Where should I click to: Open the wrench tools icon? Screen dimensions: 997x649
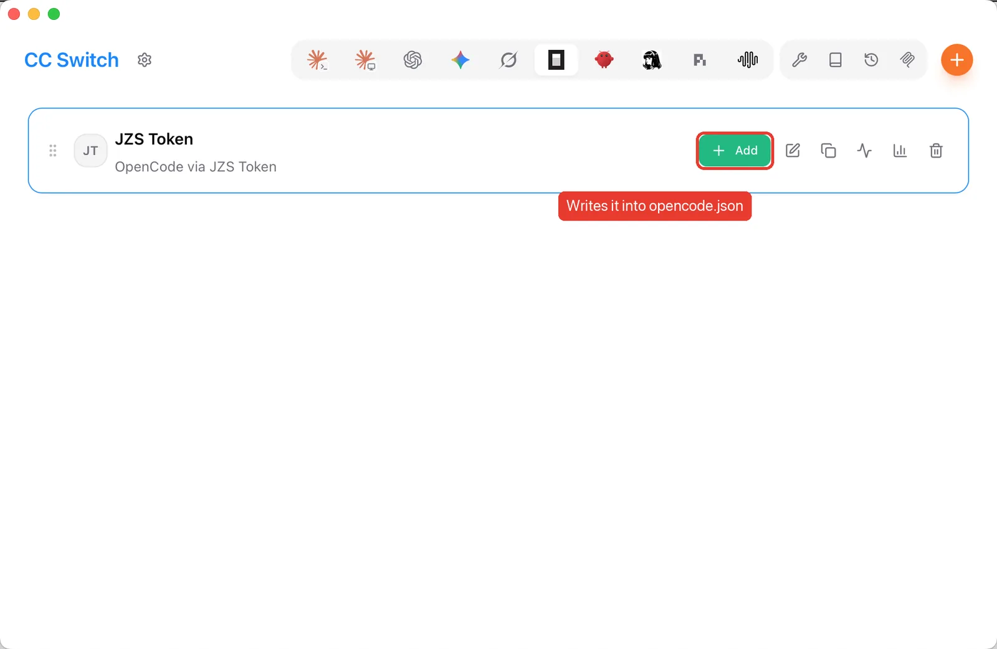coord(799,60)
